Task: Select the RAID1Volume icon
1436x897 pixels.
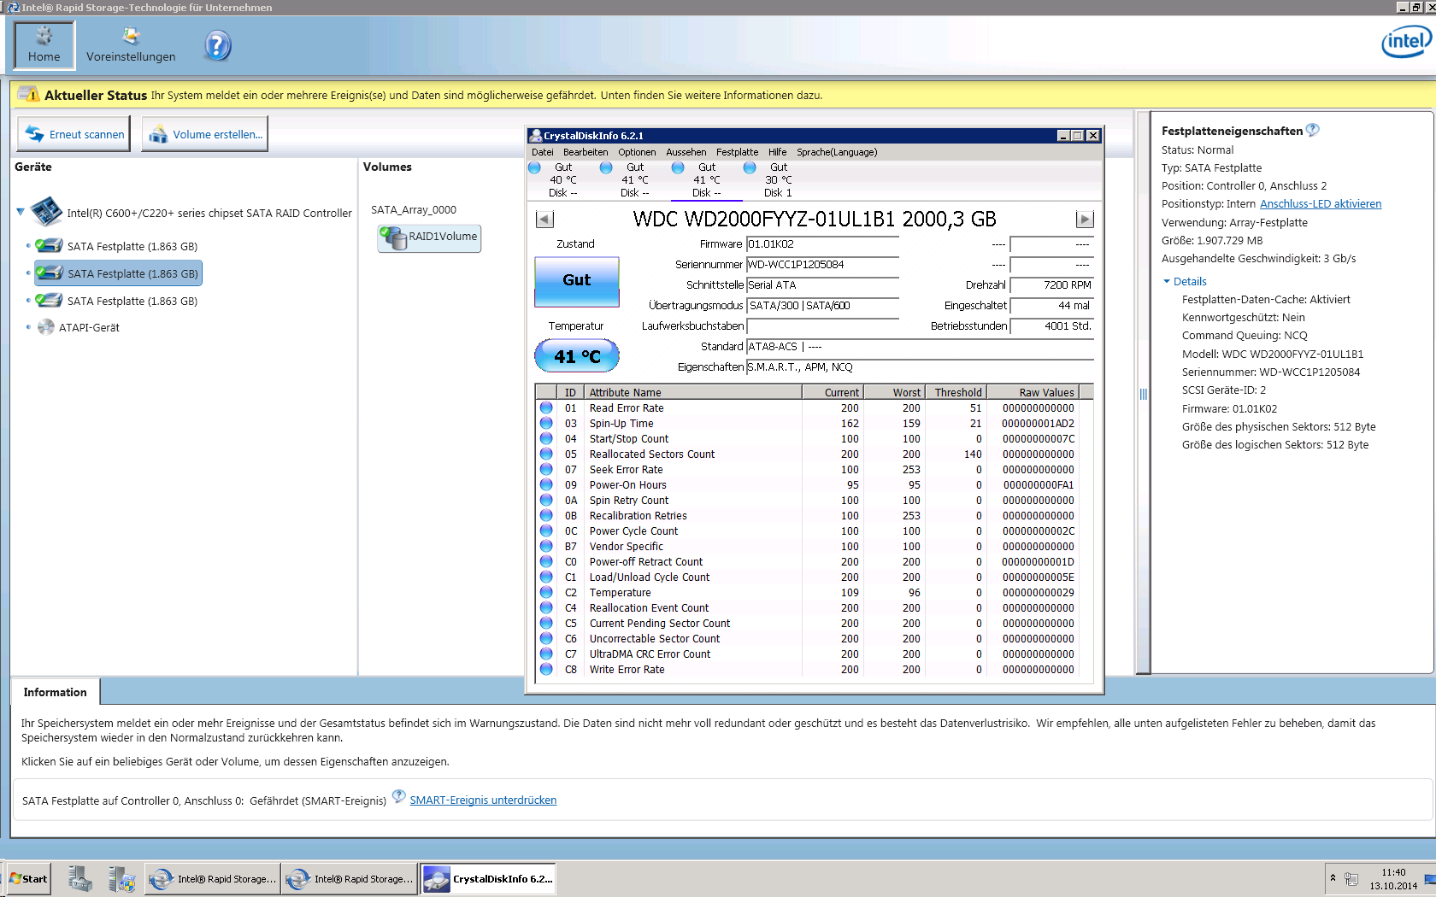Action: pyautogui.click(x=430, y=237)
